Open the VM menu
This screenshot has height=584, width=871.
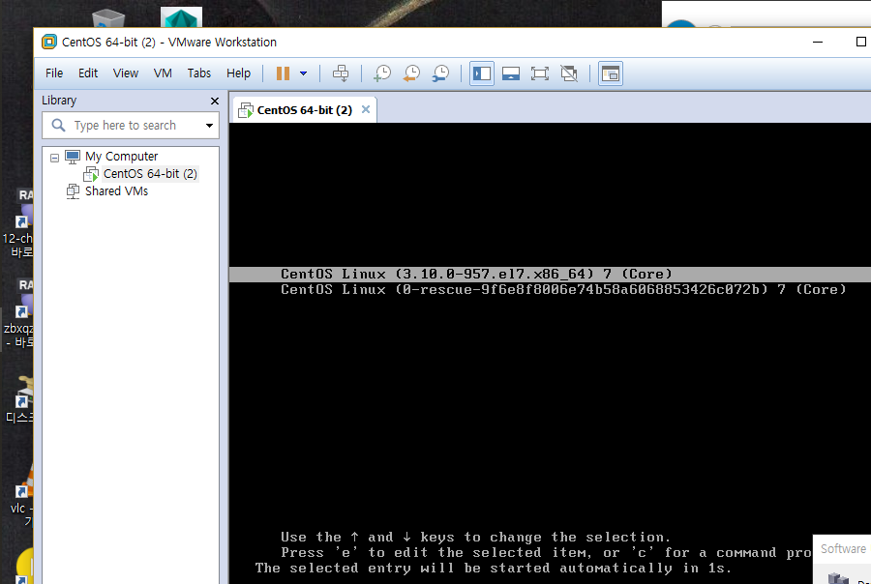163,73
